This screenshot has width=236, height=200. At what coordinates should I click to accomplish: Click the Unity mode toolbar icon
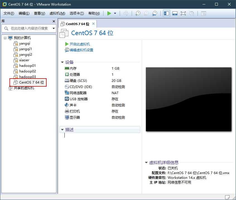click(x=192, y=13)
